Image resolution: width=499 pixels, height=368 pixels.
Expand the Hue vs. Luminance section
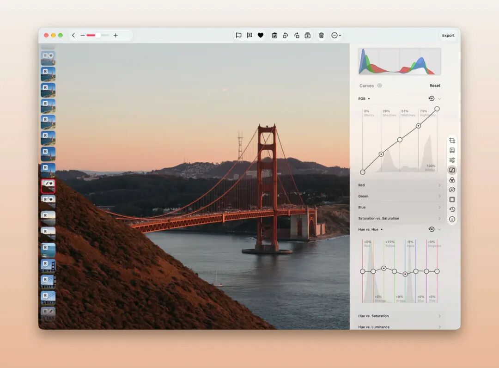coord(399,327)
